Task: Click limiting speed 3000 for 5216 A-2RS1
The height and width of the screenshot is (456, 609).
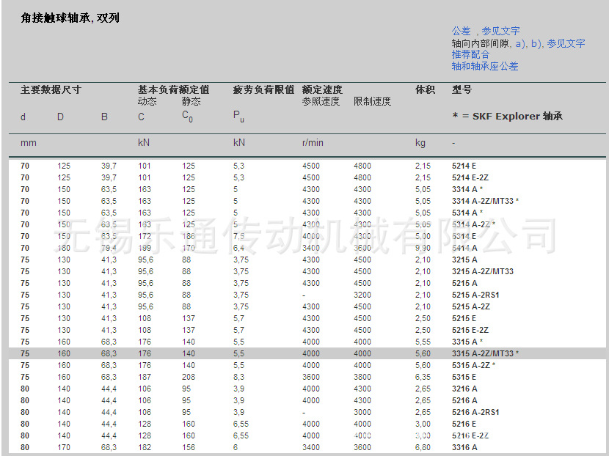Action: (x=362, y=412)
